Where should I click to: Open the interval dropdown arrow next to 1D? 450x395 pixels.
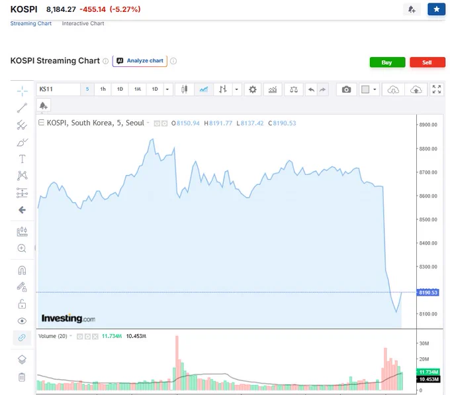click(x=167, y=89)
